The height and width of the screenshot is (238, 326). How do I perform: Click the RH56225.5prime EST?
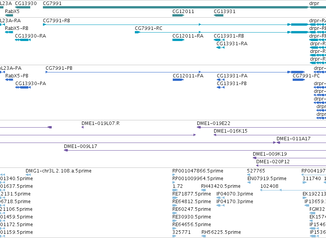click(x=203, y=236)
